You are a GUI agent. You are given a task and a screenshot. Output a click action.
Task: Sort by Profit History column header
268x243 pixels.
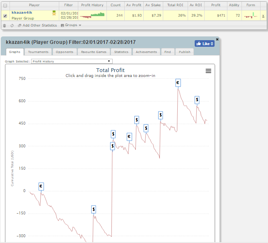click(92, 5)
